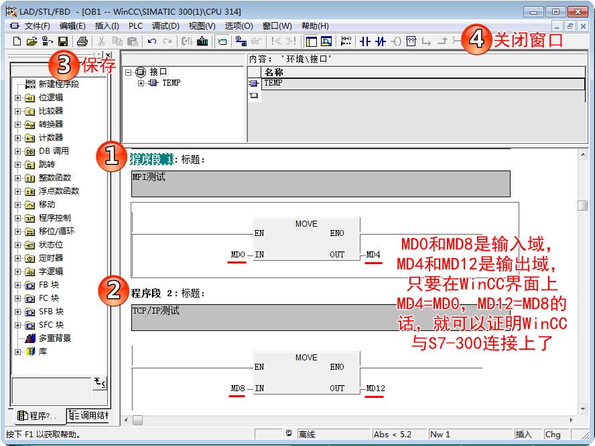This screenshot has height=446, width=595.
Task: Insert empty box toolbar icon
Action: (411, 41)
